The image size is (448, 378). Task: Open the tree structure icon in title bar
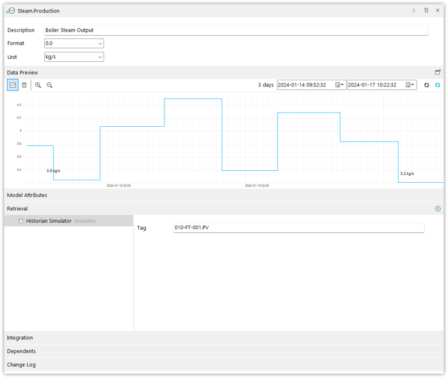tap(427, 11)
